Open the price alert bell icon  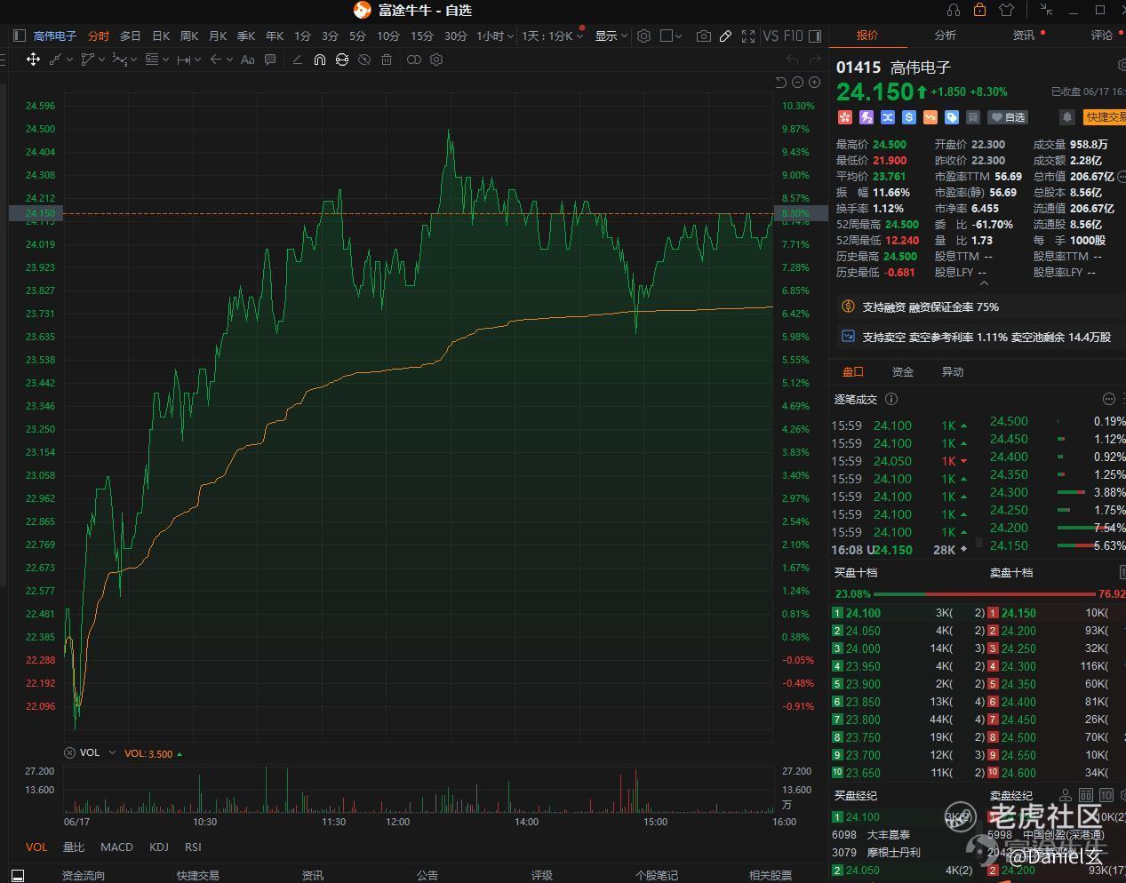tap(1067, 117)
